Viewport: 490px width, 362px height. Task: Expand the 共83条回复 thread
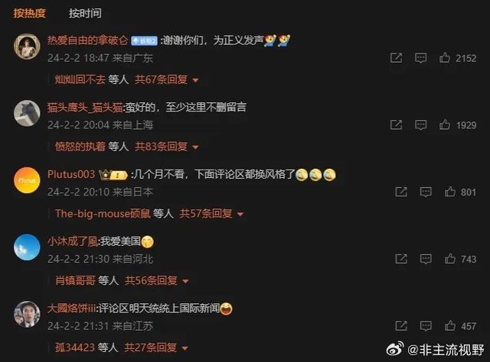(x=167, y=147)
